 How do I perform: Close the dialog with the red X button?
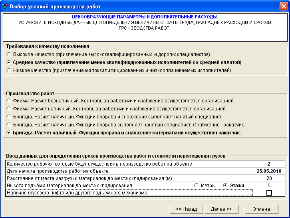283,6
